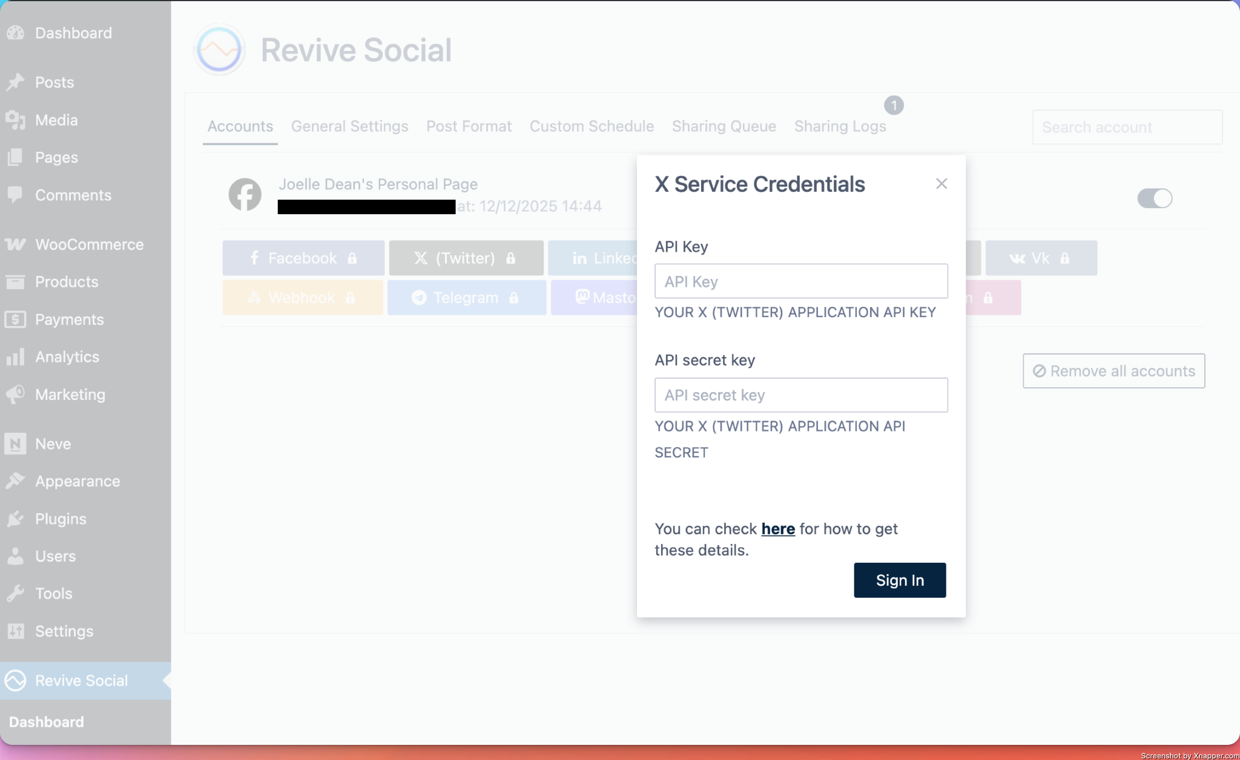Click the Search account box
Viewport: 1240px width, 760px height.
tap(1126, 127)
